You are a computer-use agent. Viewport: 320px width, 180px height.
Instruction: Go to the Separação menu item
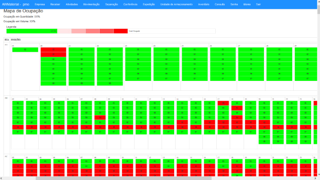112,4
